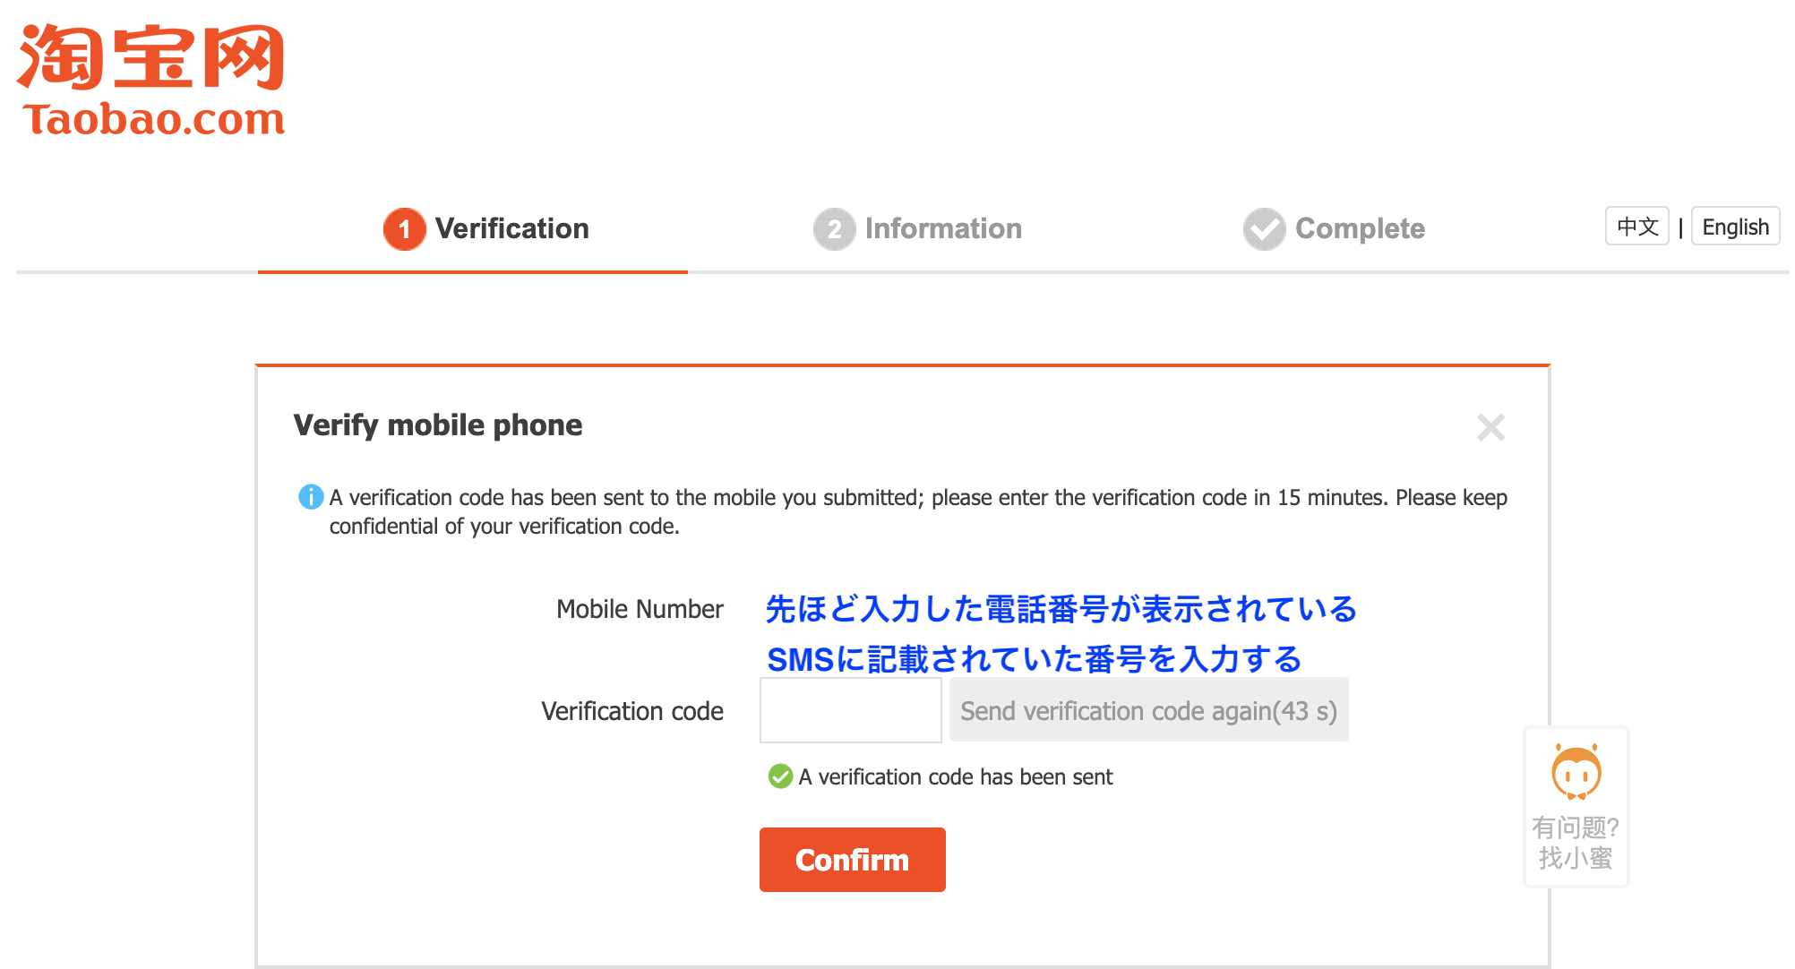Open the orange mascot help assistant
The height and width of the screenshot is (969, 1795).
click(1576, 772)
